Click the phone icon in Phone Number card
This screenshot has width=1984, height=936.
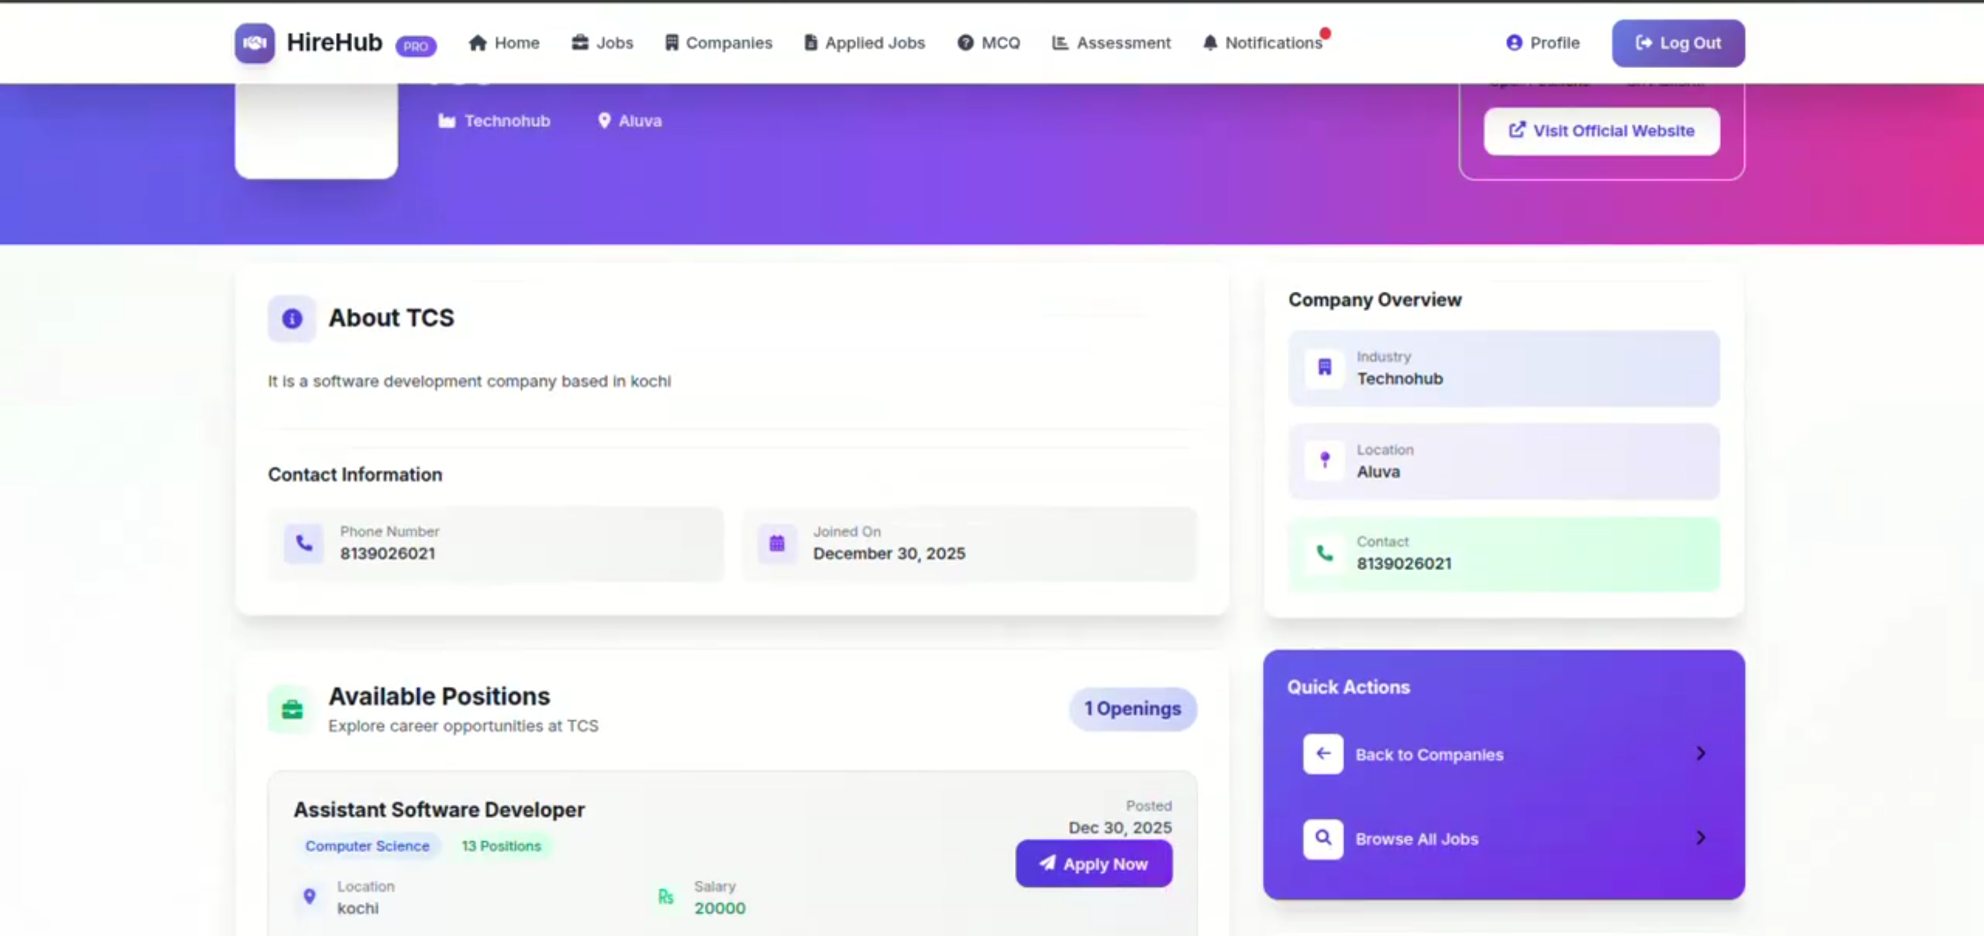pos(304,544)
